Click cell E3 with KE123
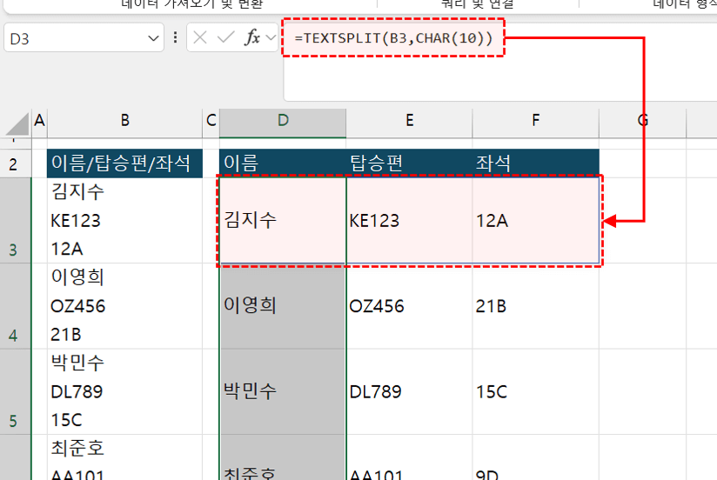The width and height of the screenshot is (717, 480). tap(409, 220)
